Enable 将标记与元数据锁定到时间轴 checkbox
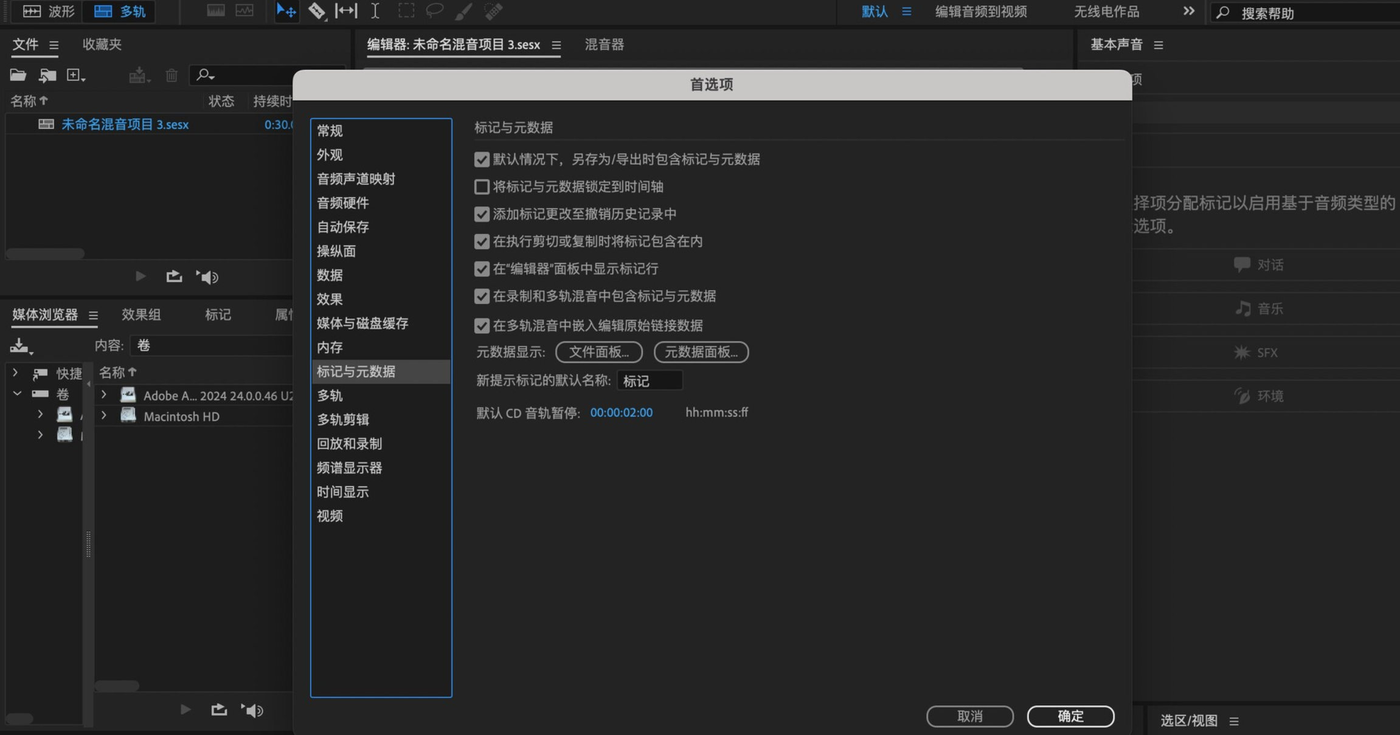Viewport: 1400px width, 735px height. click(x=482, y=187)
